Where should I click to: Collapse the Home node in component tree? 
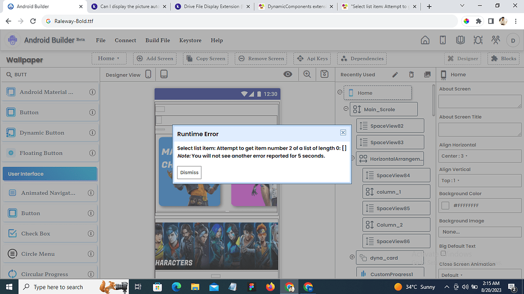coord(340,92)
